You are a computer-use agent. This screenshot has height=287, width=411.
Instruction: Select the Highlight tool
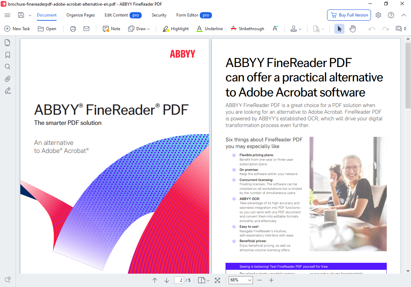click(x=176, y=29)
